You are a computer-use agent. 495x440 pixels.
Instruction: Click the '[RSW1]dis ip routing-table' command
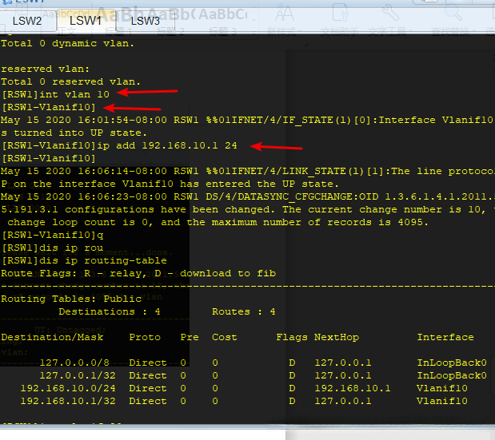[x=84, y=260]
